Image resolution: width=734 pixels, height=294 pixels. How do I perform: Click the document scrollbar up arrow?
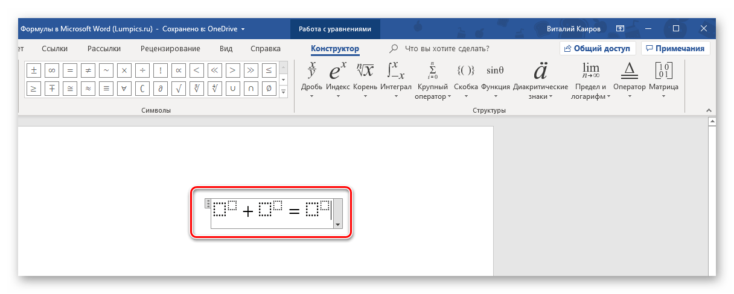(x=712, y=122)
